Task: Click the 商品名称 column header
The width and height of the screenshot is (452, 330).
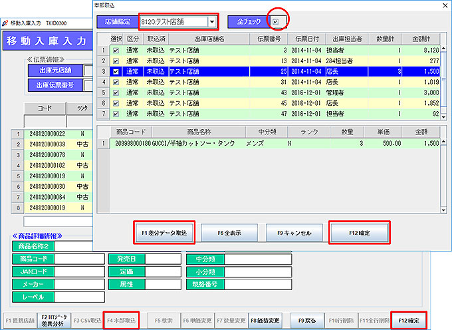Action: point(199,132)
